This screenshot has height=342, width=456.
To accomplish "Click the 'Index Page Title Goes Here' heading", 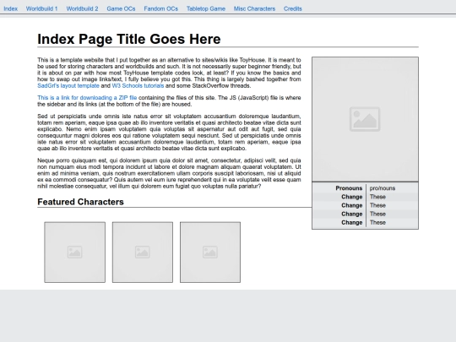I will click(x=129, y=39).
